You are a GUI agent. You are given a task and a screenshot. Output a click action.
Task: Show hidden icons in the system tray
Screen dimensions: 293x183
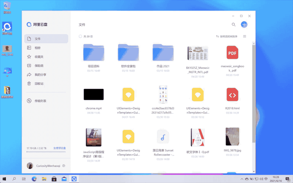241,179
